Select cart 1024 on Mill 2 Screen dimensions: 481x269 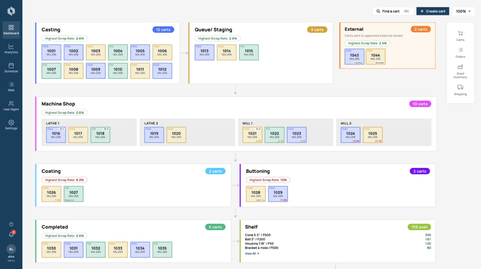pos(350,135)
